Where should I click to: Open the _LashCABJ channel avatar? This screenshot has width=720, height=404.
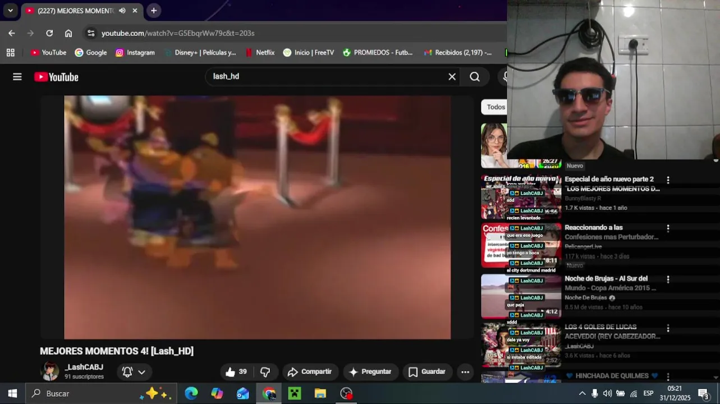pos(49,371)
